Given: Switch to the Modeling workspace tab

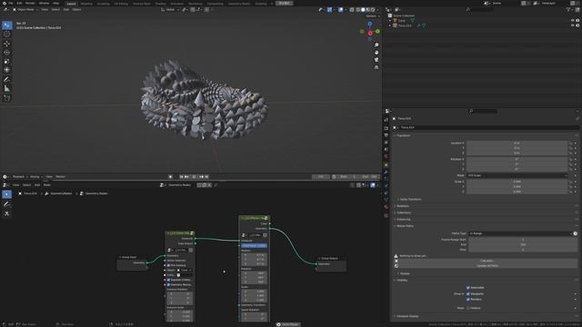Looking at the screenshot, I should [x=86, y=4].
